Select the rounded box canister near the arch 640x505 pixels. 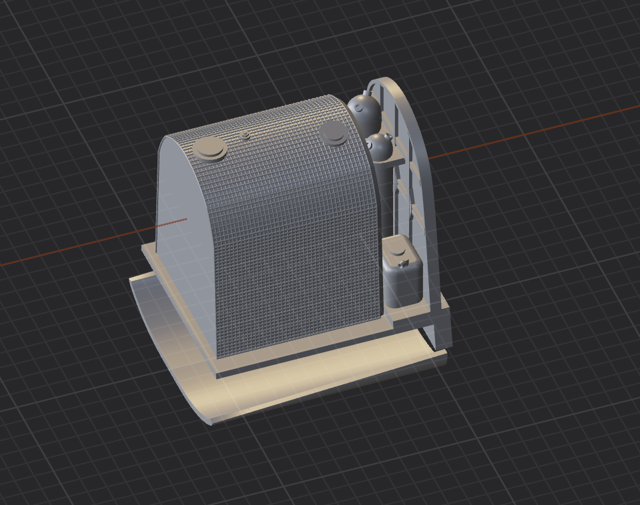point(402,272)
